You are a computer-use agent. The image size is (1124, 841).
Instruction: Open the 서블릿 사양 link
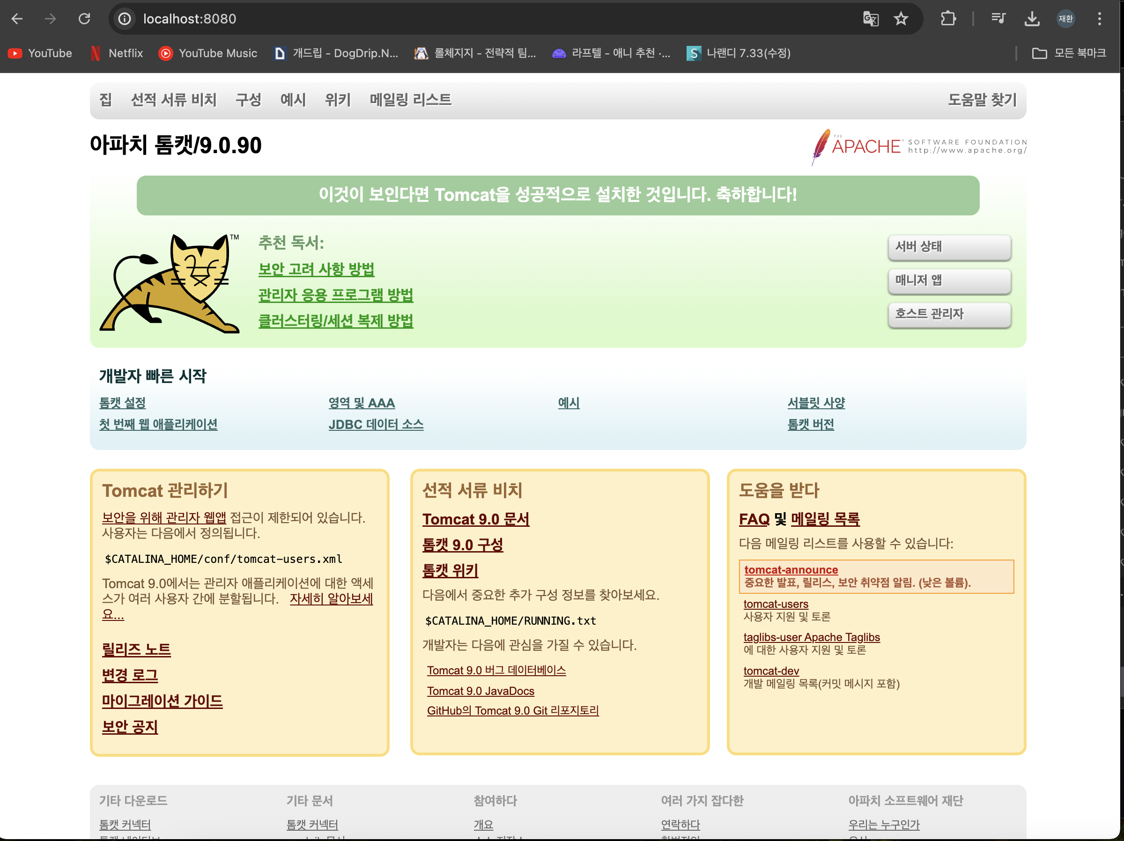tap(816, 403)
